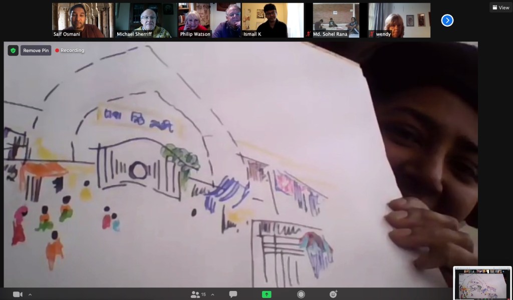Expand the video options chevron

point(30,294)
